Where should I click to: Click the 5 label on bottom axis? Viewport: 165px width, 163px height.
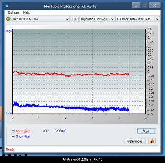point(145,118)
